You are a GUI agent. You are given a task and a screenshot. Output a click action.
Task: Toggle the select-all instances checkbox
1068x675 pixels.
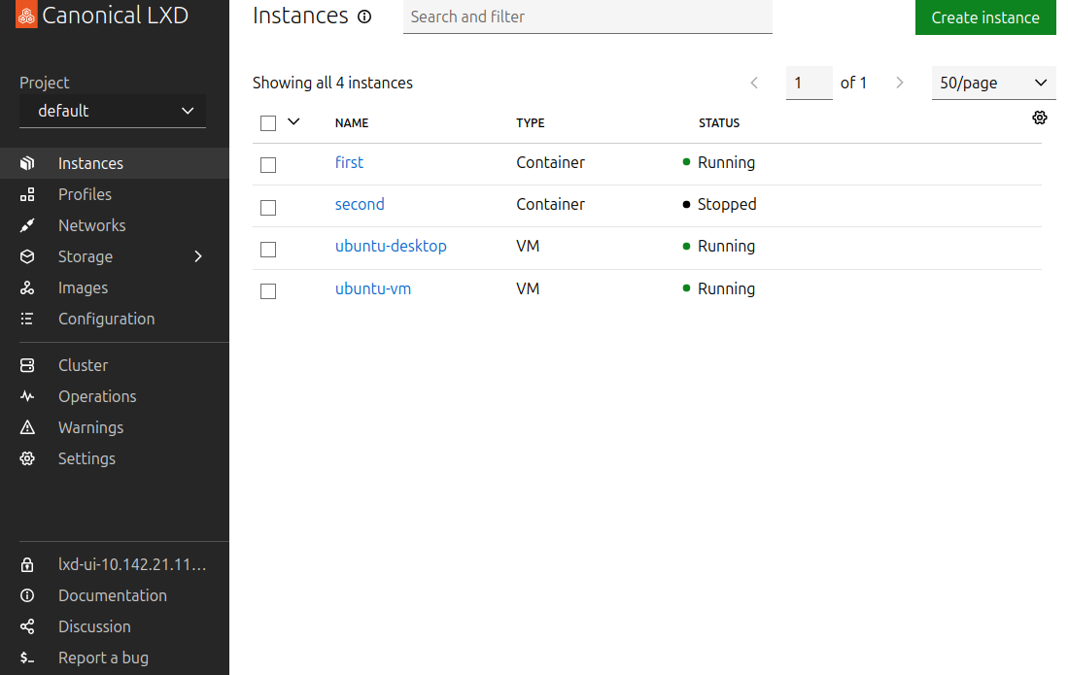268,123
